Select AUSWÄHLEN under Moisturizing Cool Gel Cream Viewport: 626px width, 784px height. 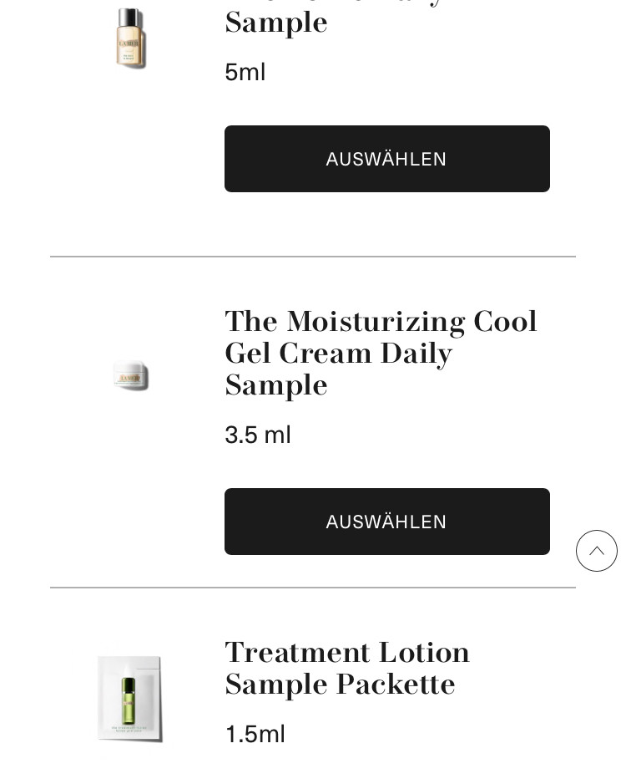pyautogui.click(x=386, y=522)
